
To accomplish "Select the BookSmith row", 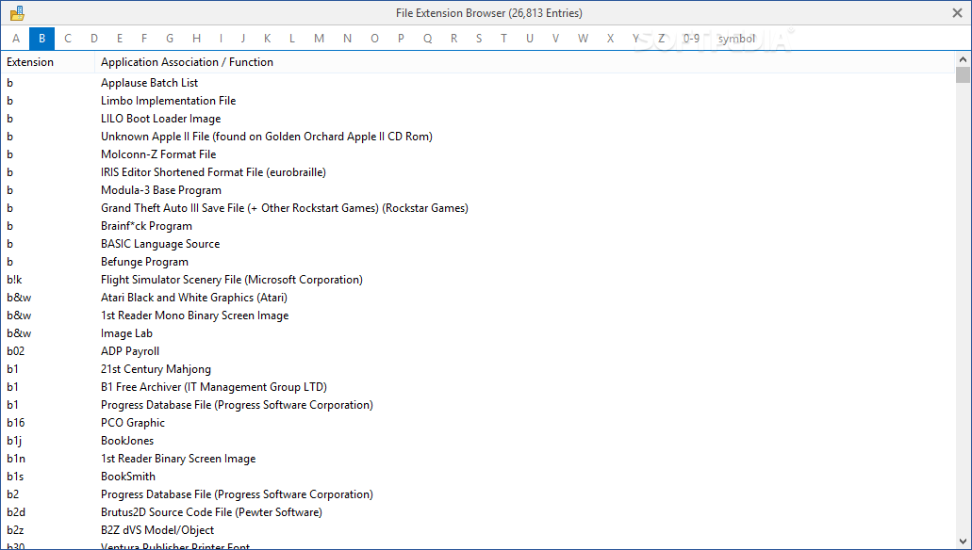I will pyautogui.click(x=477, y=477).
